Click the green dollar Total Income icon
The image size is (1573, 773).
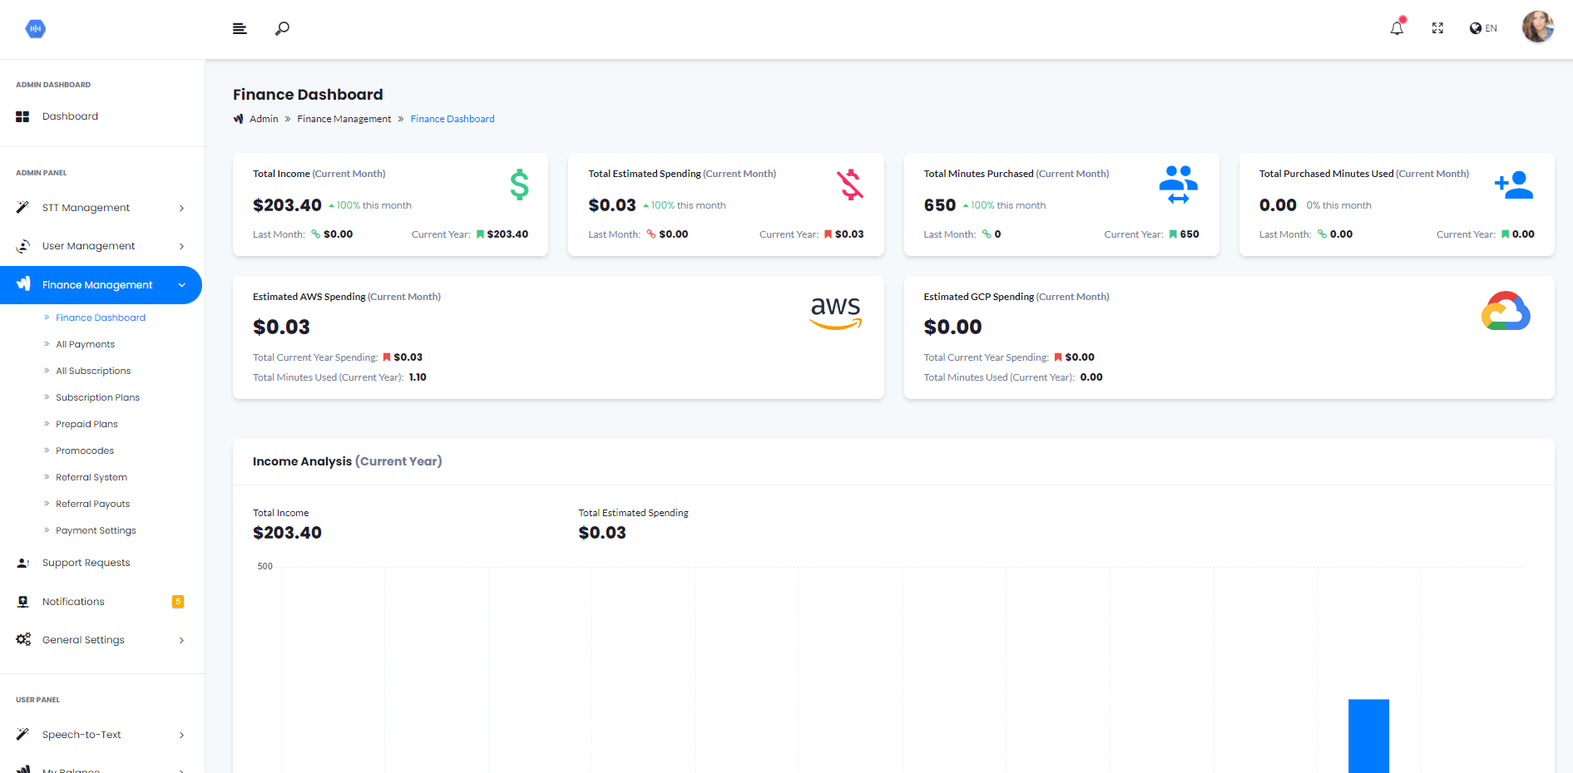519,185
